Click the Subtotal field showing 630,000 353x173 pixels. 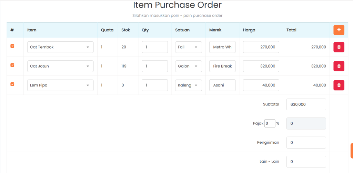tap(306, 104)
